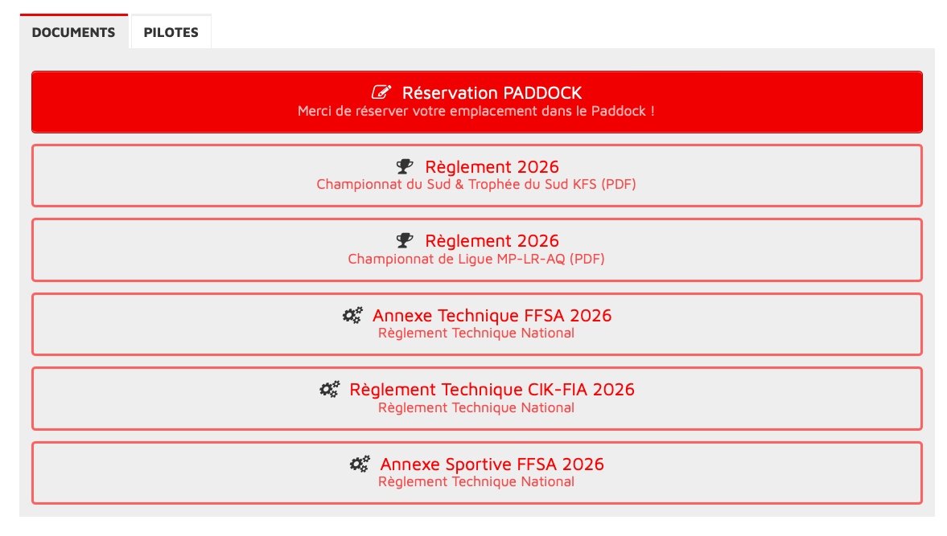Open Annexe Sportive FFSA 2026 document

click(492, 464)
